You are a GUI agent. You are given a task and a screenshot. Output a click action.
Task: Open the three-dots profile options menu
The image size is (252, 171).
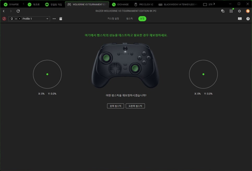[x=54, y=19]
